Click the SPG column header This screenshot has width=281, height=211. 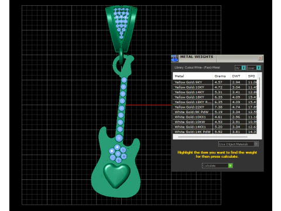pos(252,76)
